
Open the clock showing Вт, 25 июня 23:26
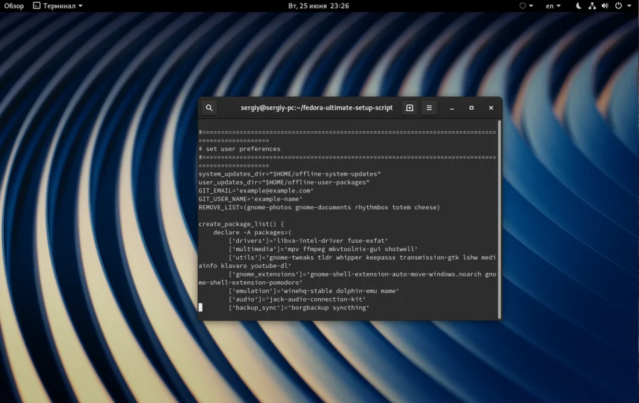[x=319, y=6]
